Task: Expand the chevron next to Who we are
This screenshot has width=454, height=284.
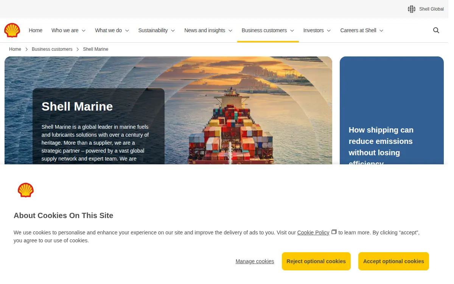Action: click(x=84, y=31)
